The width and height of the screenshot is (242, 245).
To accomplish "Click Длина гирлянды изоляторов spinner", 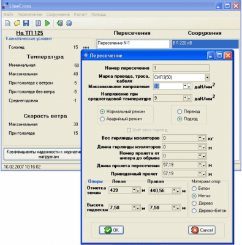I will click(202, 147).
